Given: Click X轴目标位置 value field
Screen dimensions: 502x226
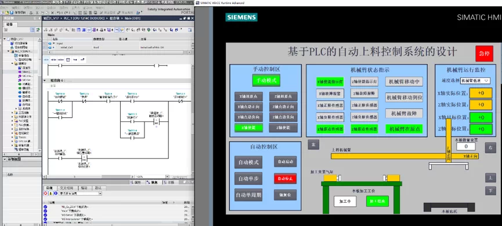Looking at the screenshot, I should pos(481,118).
